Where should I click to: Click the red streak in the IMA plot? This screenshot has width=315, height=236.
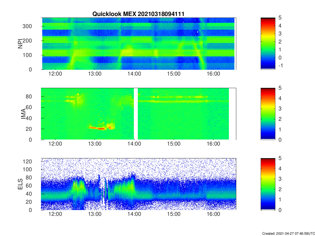(x=97, y=128)
